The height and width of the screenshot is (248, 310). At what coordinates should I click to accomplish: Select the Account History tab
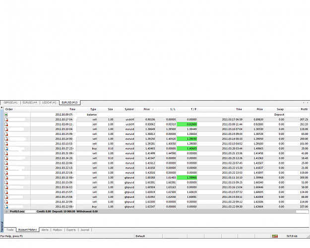(x=27, y=230)
